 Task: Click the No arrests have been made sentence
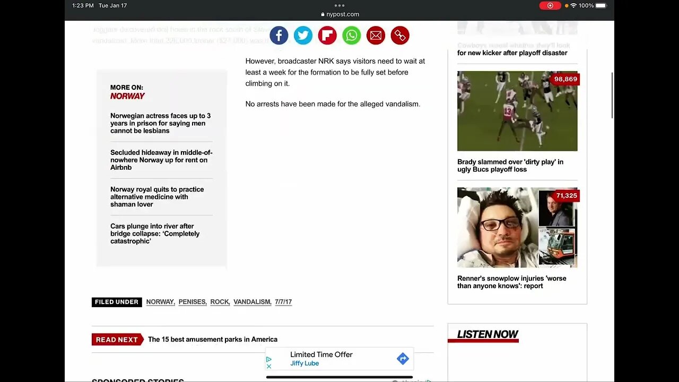coord(333,104)
